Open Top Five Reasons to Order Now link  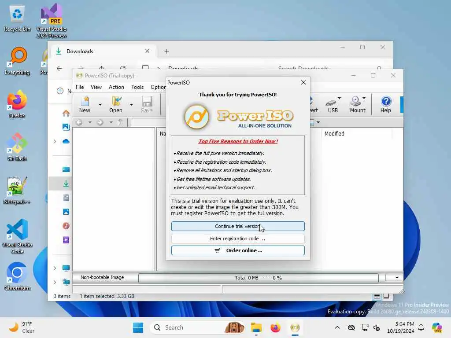[238, 141]
